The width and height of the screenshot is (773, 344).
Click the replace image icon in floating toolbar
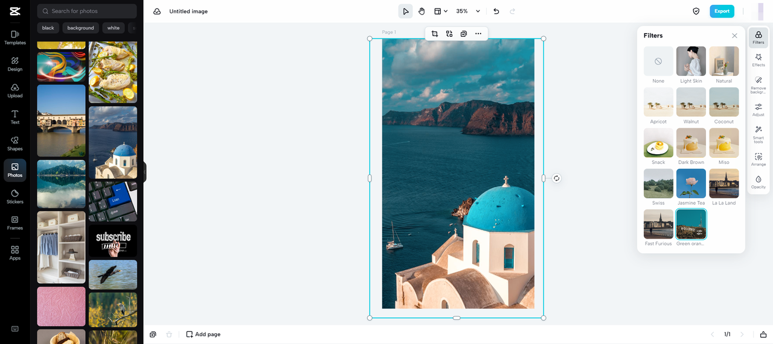(449, 34)
